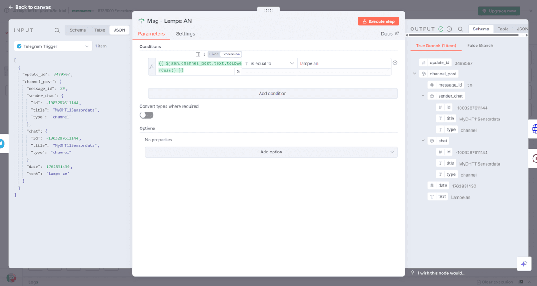Click the condition row options icon
Viewport: 537px width, 286px height.
(x=395, y=63)
